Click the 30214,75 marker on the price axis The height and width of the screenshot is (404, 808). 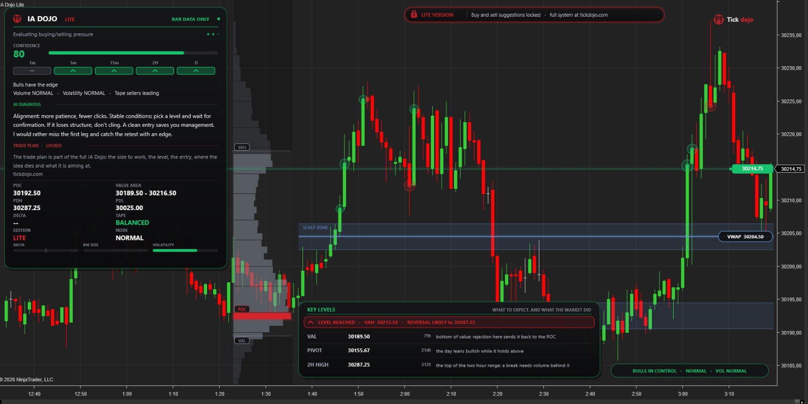click(791, 169)
